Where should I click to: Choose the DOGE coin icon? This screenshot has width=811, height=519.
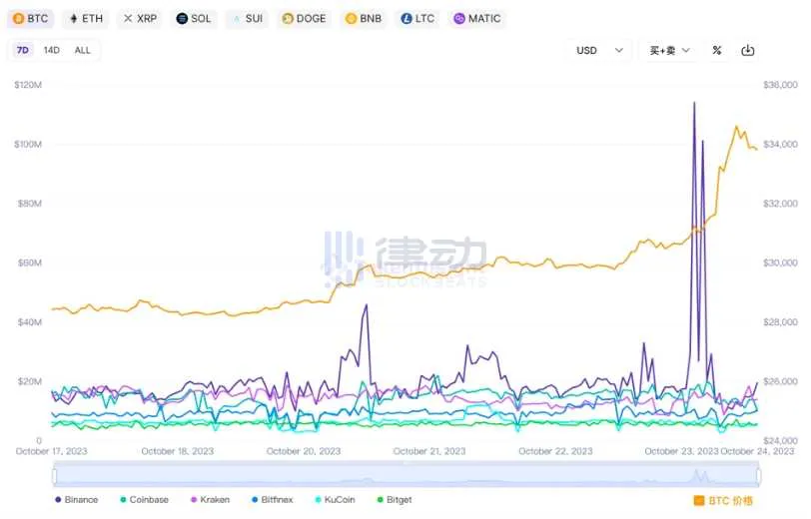(288, 19)
